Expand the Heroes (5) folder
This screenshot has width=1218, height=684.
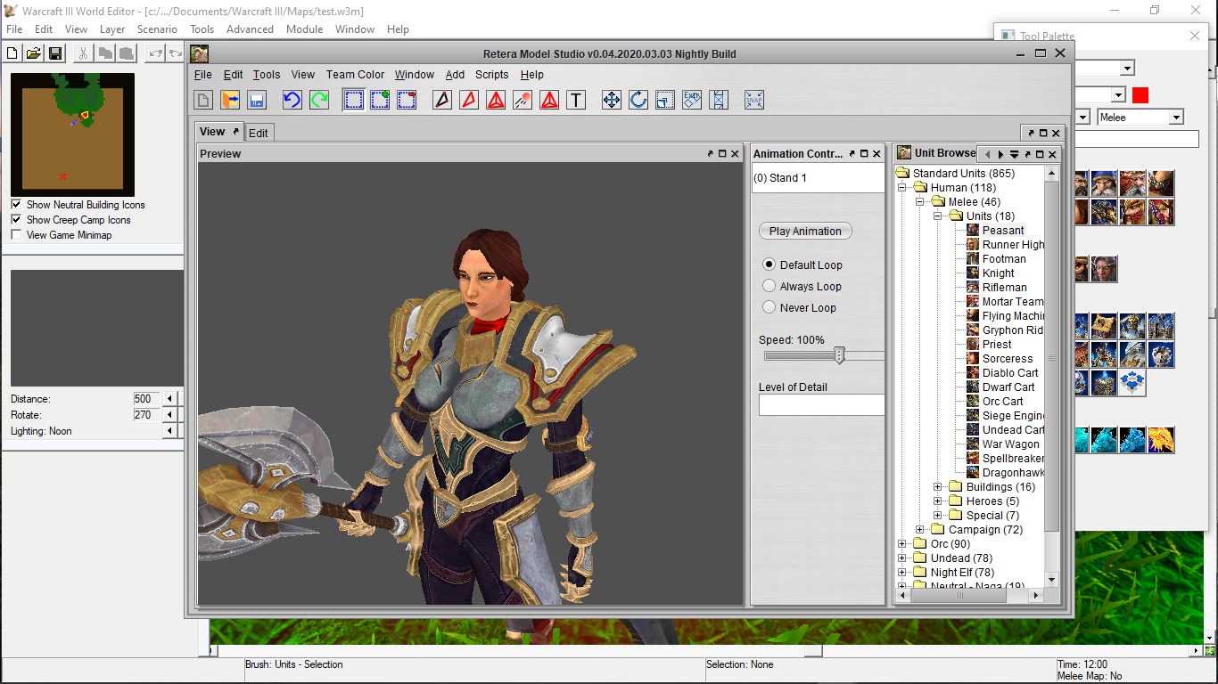[938, 501]
